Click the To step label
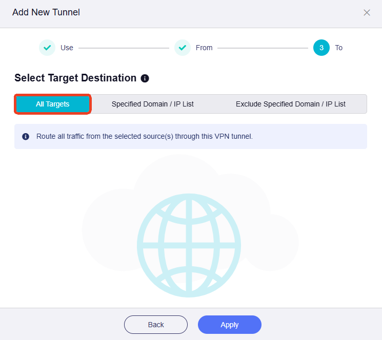Viewport: 382px width, 340px height. [339, 48]
